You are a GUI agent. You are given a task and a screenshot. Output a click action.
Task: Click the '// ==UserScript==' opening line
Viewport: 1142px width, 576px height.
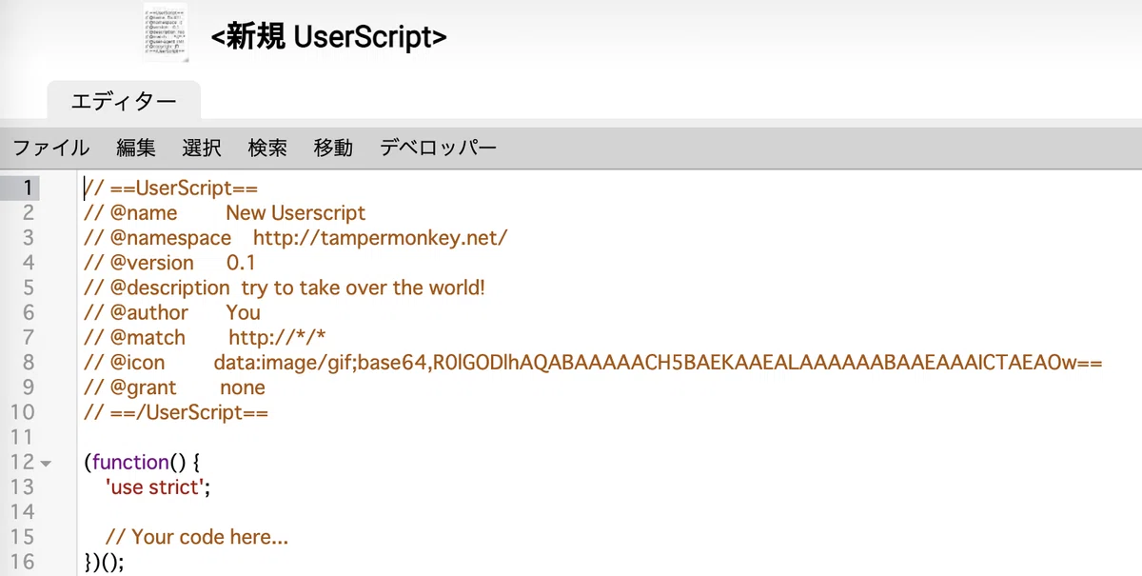(170, 188)
